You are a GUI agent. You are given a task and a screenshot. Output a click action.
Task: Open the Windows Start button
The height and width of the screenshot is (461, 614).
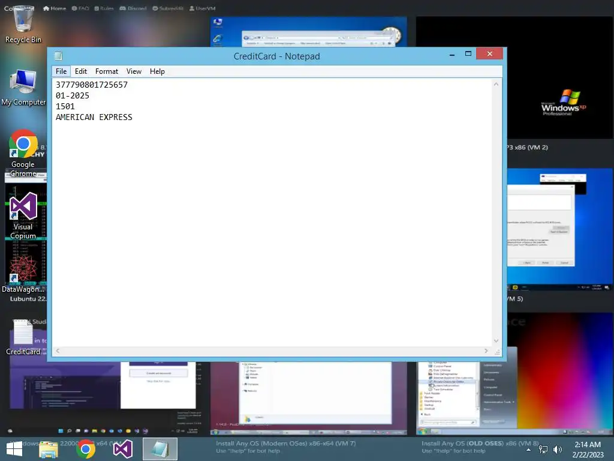(14, 449)
